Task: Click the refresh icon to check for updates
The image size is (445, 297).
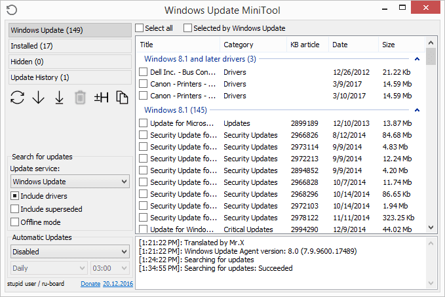Action: coord(18,98)
